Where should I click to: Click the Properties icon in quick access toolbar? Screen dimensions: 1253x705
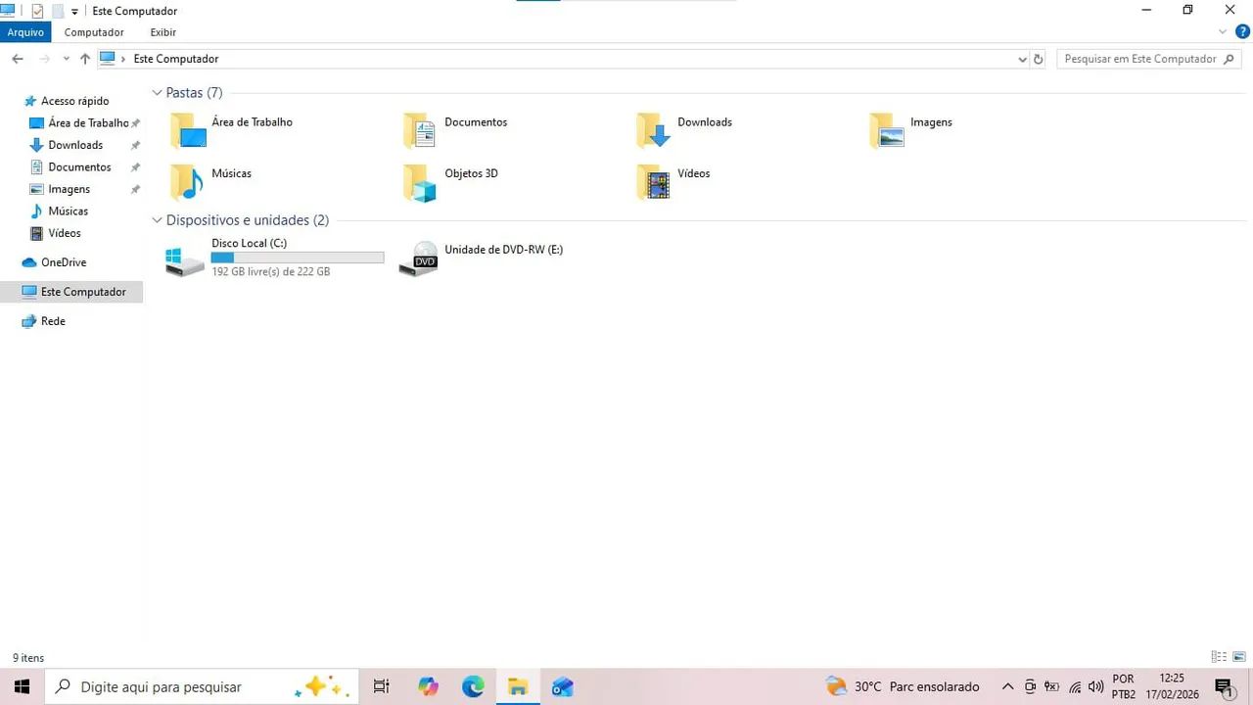click(x=36, y=11)
